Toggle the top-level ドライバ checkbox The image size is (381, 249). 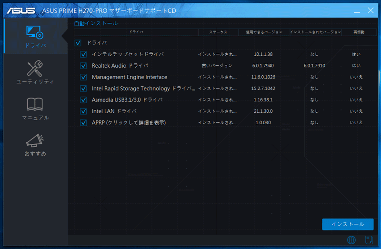click(78, 43)
